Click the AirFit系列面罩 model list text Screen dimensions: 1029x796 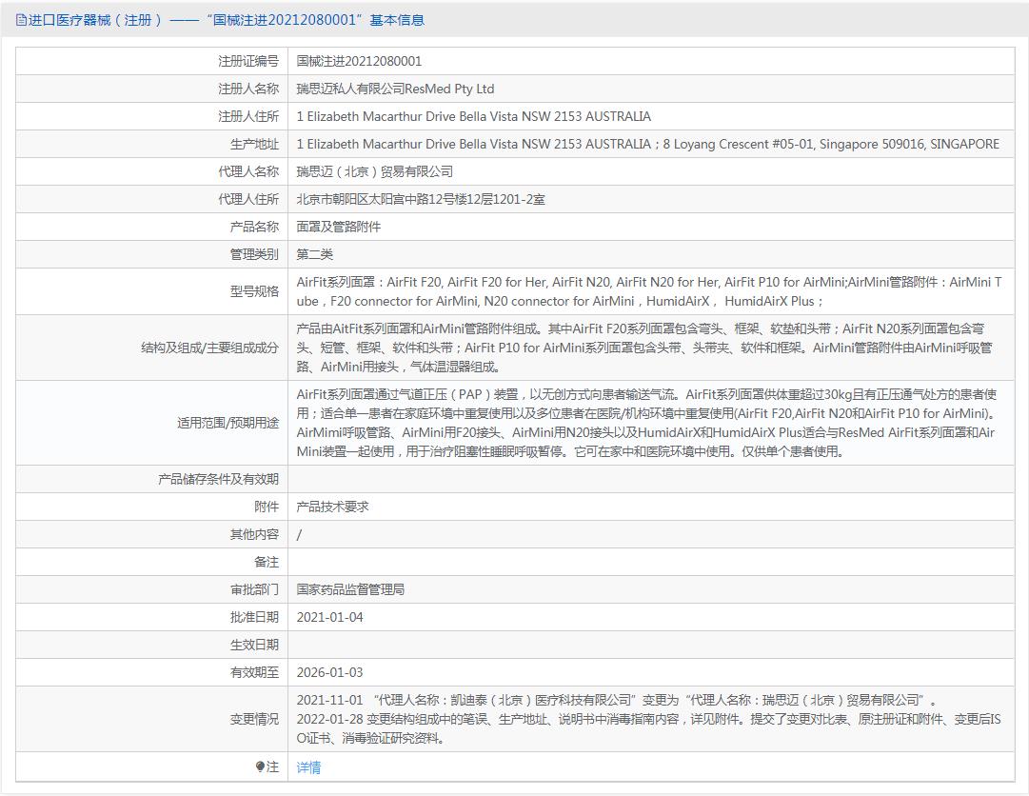(649, 291)
